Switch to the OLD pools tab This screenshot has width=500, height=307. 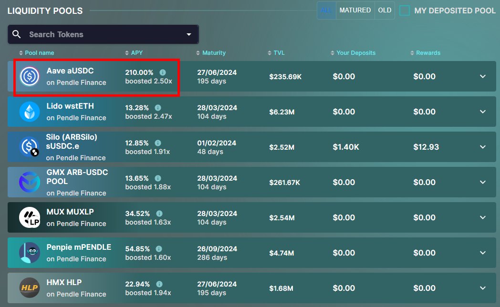click(385, 10)
